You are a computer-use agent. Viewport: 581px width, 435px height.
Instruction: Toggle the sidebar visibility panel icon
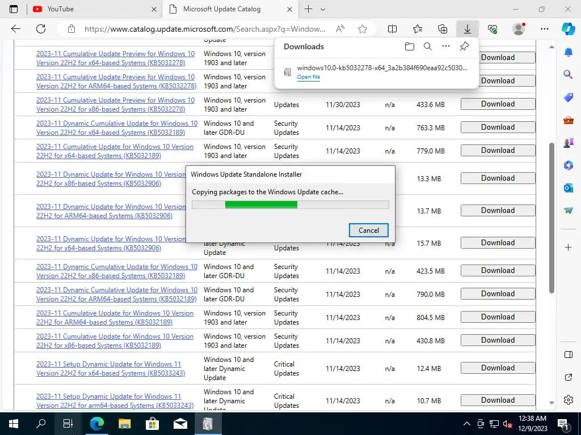tap(568, 355)
